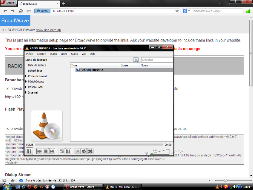The width and height of the screenshot is (253, 190).
Task: Go forward in Opera browser
Action: click(x=13, y=11)
